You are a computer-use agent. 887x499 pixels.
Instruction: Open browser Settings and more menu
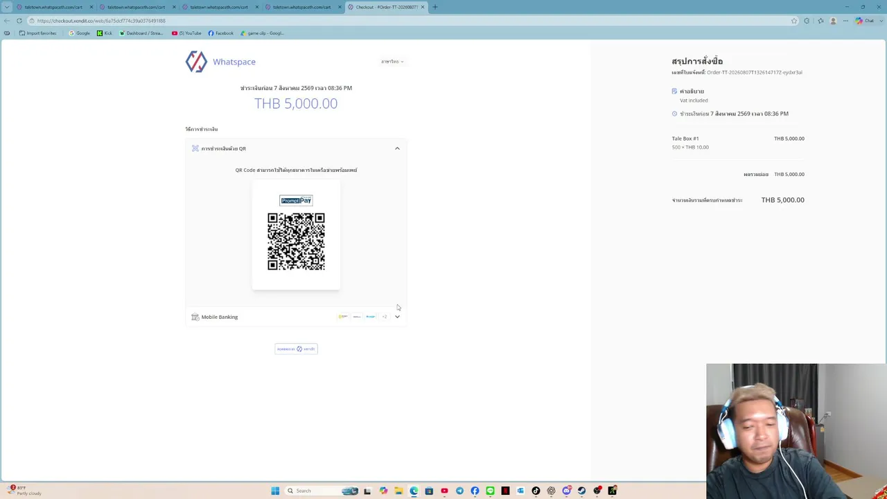(x=845, y=21)
